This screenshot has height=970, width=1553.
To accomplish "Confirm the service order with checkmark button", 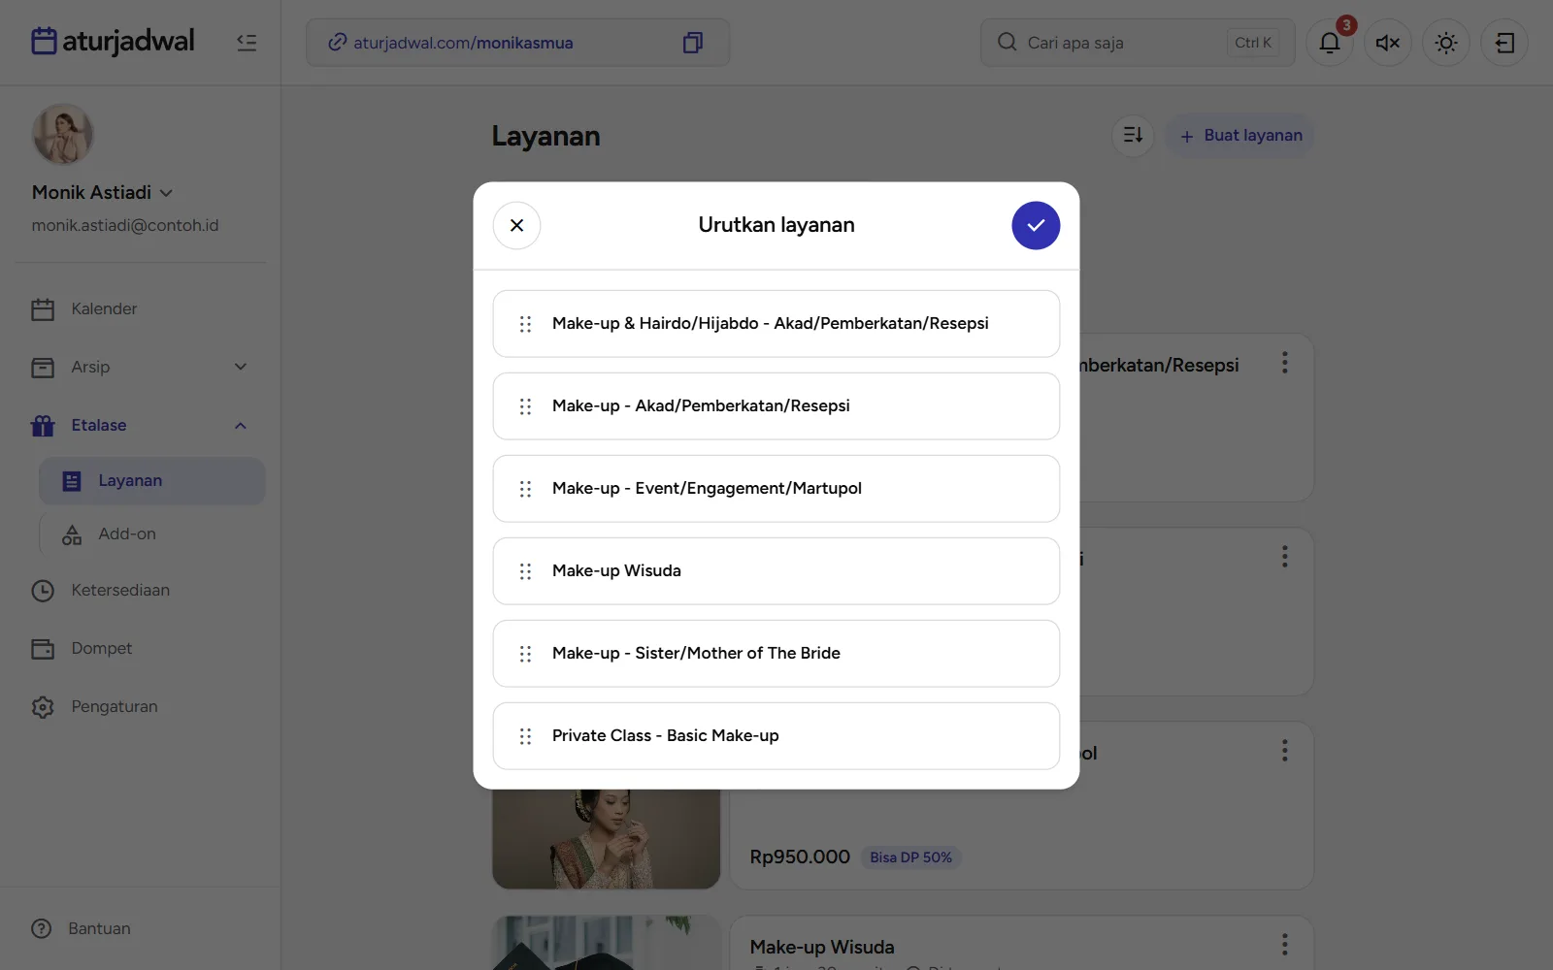I will 1036,225.
